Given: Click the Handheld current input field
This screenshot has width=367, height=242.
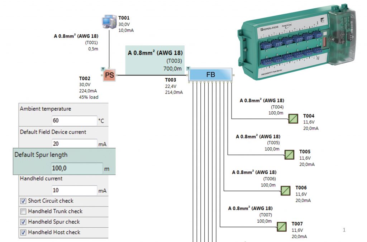Looking at the screenshot, I should click(74, 190).
